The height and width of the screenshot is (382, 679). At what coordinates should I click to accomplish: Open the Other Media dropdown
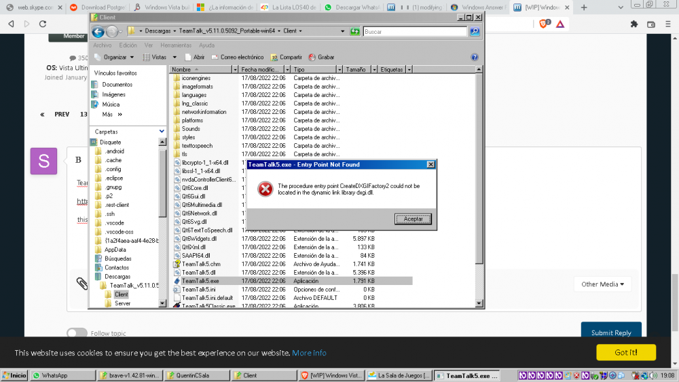point(602,284)
